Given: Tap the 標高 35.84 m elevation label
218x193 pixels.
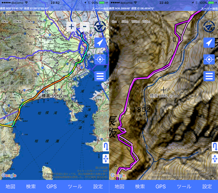Looking at the screenshot, I should click(x=55, y=96).
